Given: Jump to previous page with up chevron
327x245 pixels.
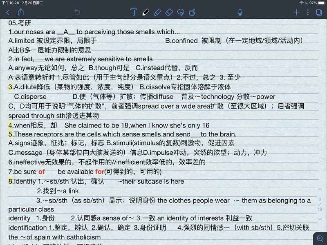Looking at the screenshot, I should click(x=320, y=190).
